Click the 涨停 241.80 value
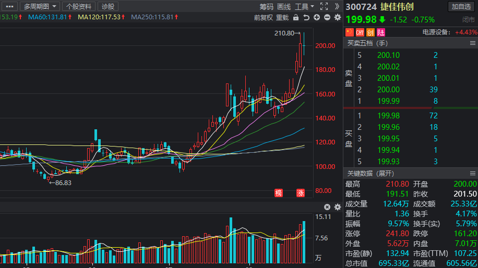The height and width of the screenshot is (268, 478). 397,234
